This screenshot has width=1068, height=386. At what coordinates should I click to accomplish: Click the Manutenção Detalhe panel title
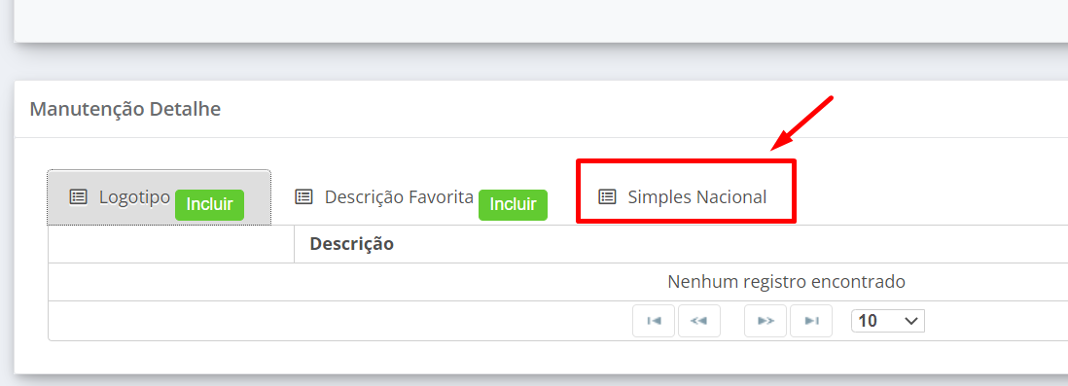pyautogui.click(x=125, y=109)
